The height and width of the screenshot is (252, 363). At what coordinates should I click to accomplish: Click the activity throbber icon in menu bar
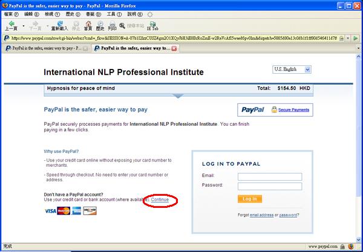click(150, 15)
